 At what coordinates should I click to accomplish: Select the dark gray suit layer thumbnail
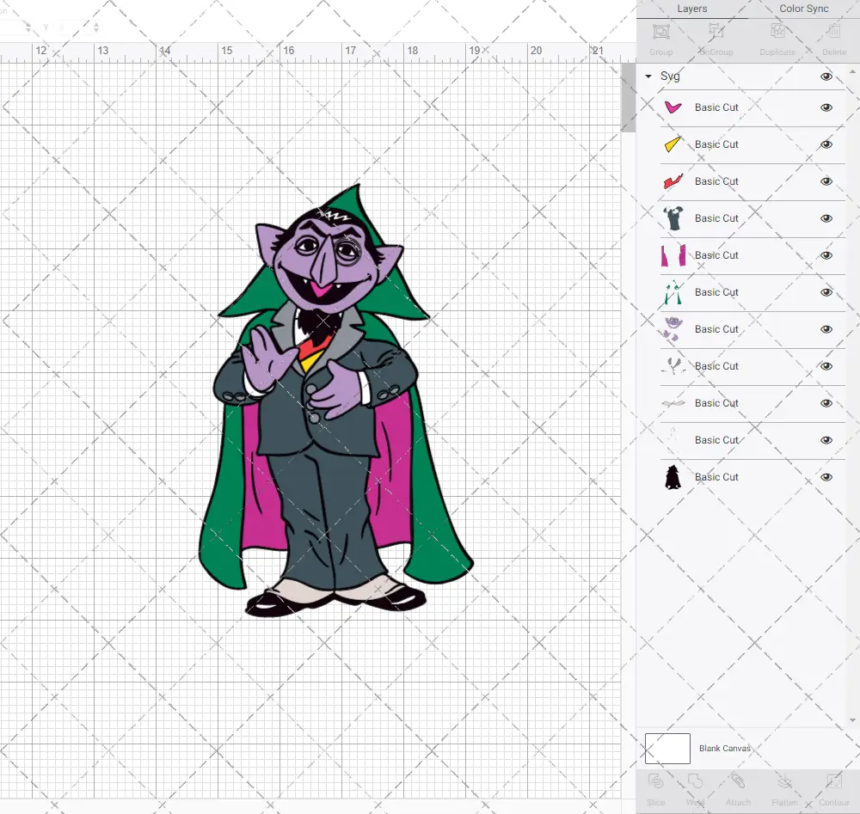click(x=673, y=218)
